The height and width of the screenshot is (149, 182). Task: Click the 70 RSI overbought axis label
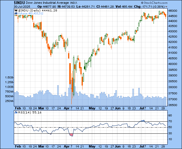point(170,121)
